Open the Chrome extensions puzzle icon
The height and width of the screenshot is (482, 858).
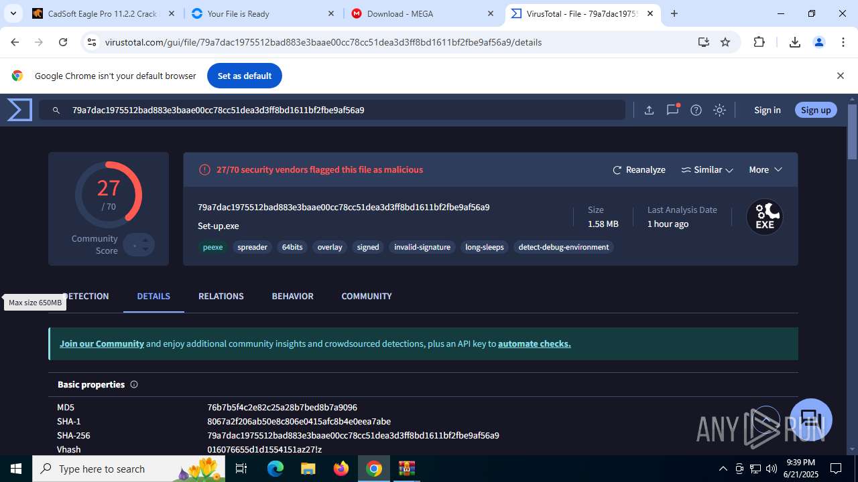[759, 42]
